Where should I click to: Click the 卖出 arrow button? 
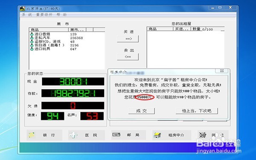128,57
